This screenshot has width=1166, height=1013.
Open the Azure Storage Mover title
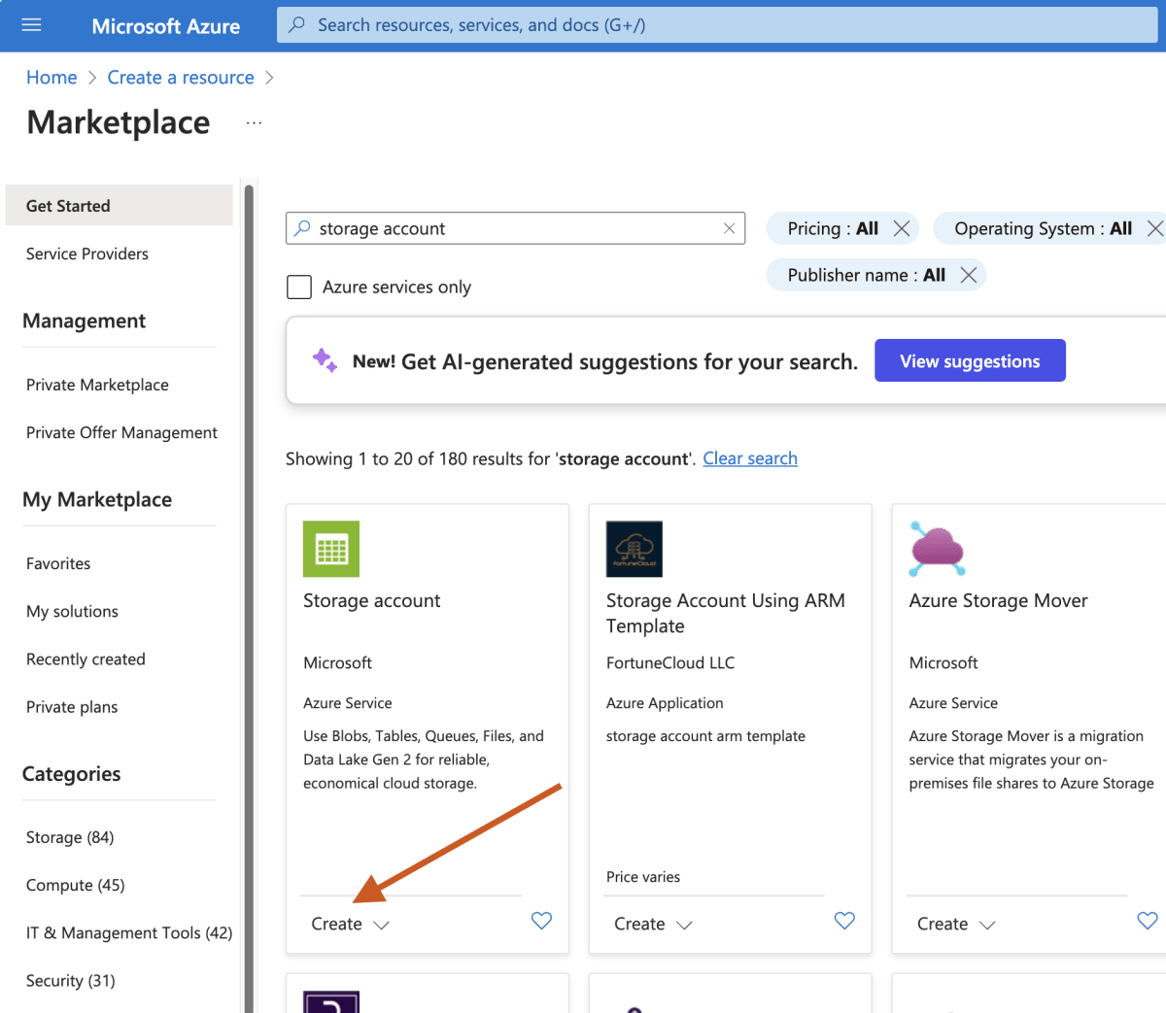[x=998, y=600]
